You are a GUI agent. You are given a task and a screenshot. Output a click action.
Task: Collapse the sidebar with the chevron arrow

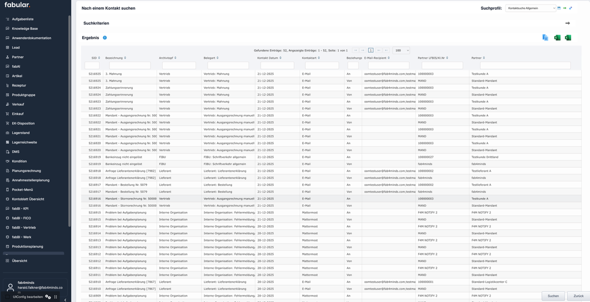click(x=65, y=300)
